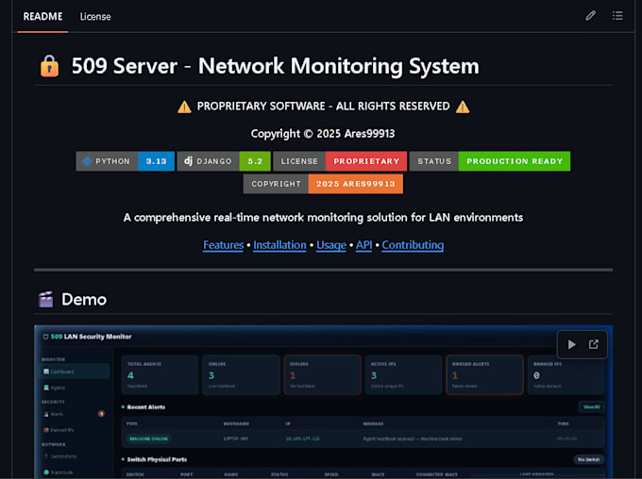Select the PROPRIETARY SOFTWARE notice text
642x479 pixels.
(323, 107)
